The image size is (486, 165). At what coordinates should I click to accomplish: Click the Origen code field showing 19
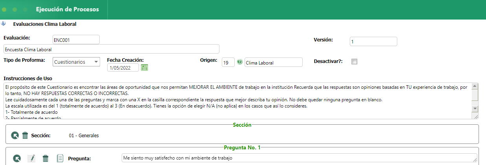(x=228, y=62)
